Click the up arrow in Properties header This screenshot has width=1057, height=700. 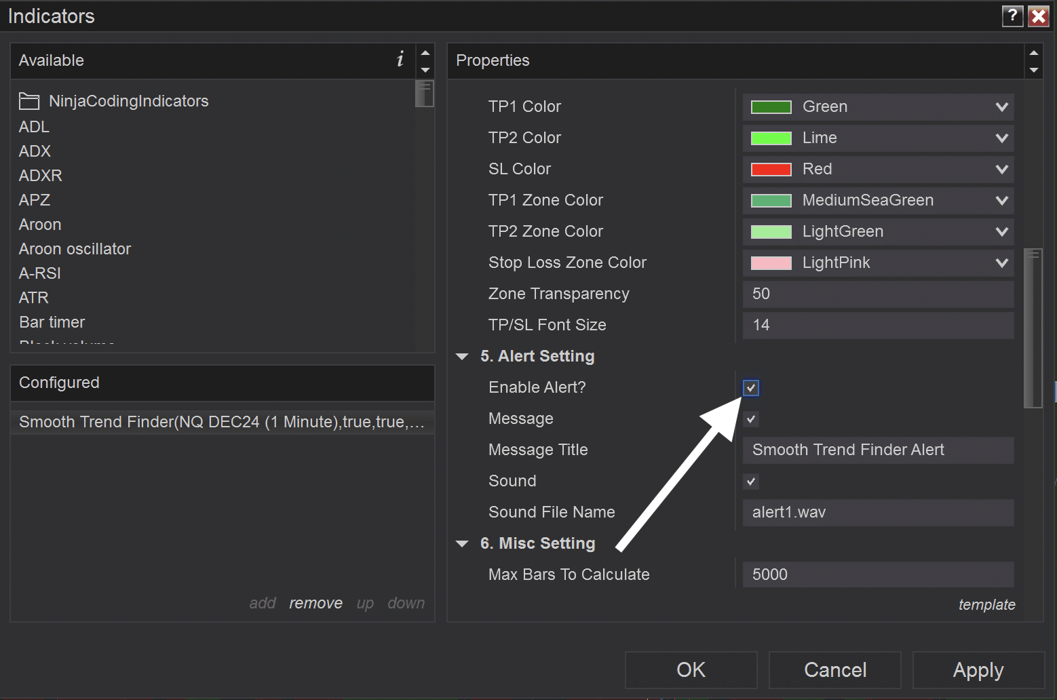pos(1034,53)
